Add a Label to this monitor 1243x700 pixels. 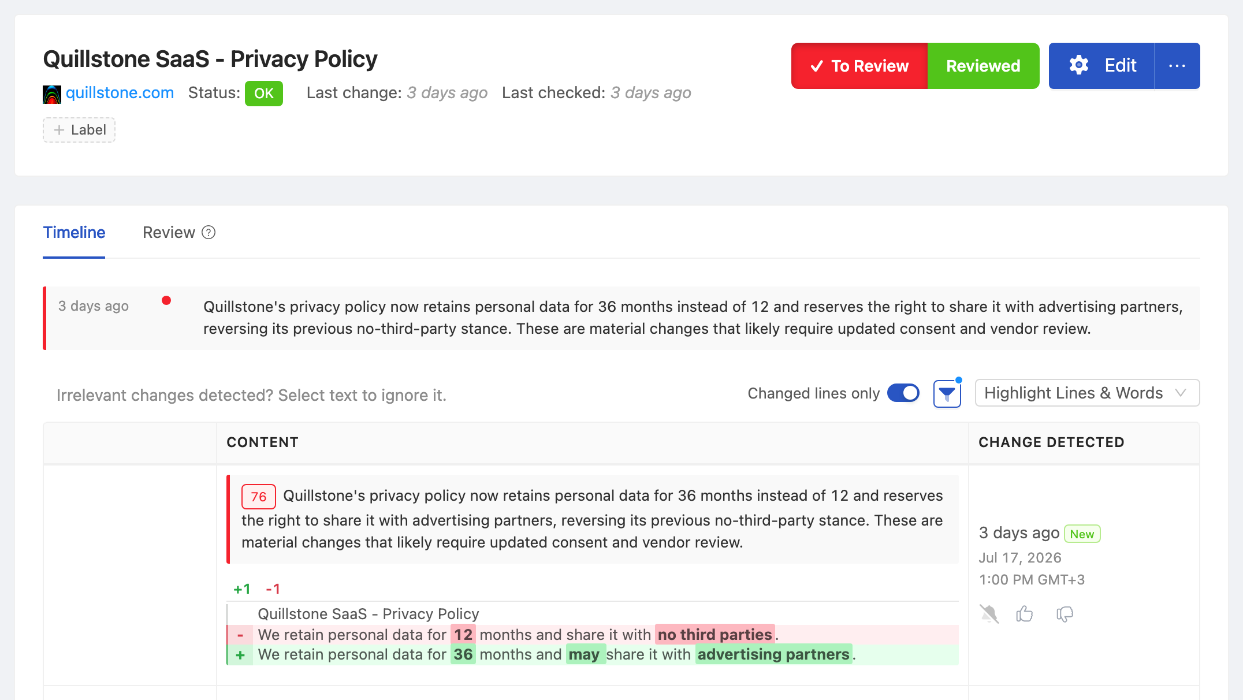pyautogui.click(x=79, y=130)
